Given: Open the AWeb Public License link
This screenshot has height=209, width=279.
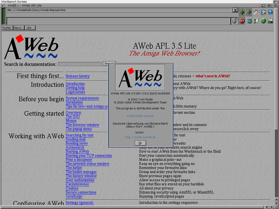Looking at the screenshot, I should coord(140,116).
